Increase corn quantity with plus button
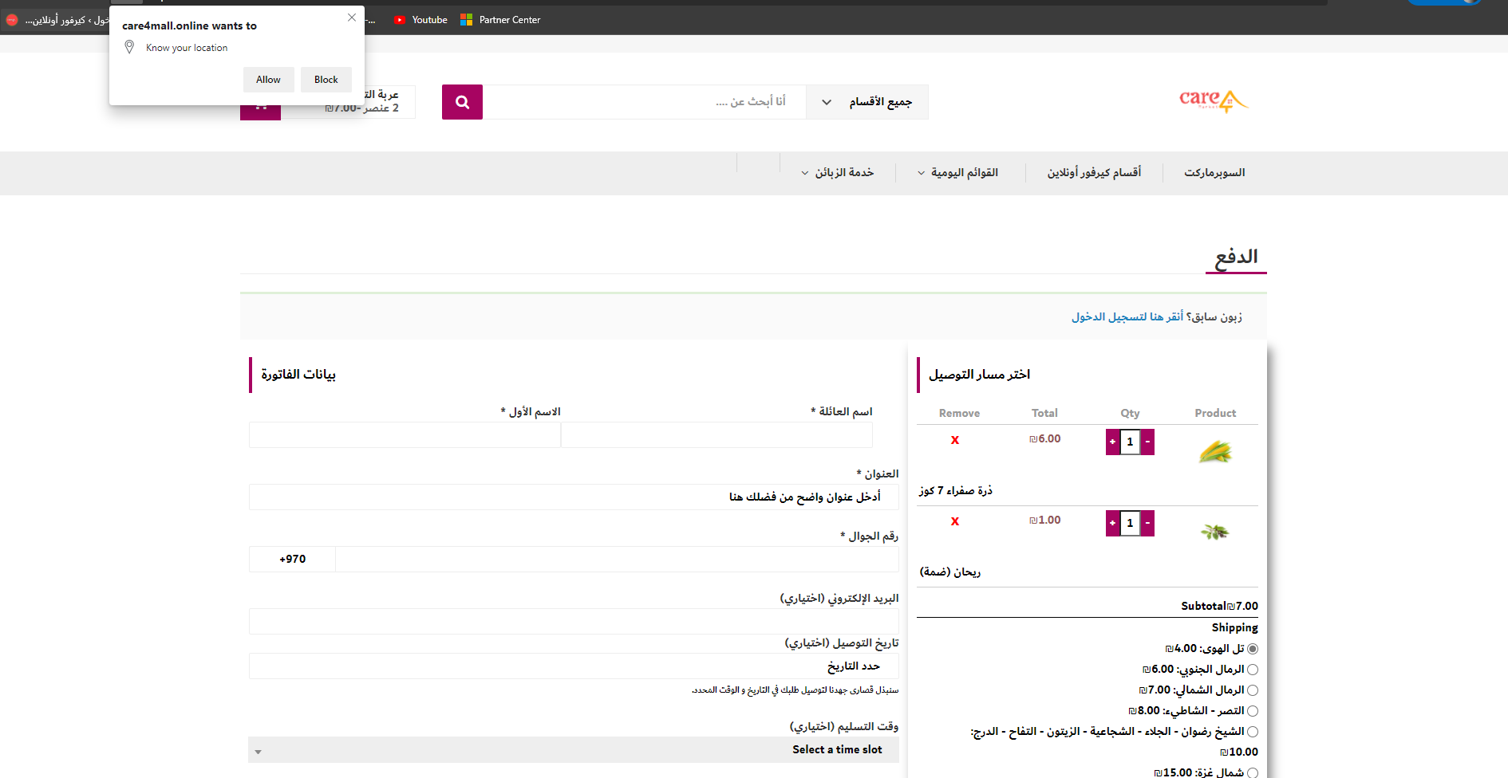The image size is (1508, 778). (1113, 442)
